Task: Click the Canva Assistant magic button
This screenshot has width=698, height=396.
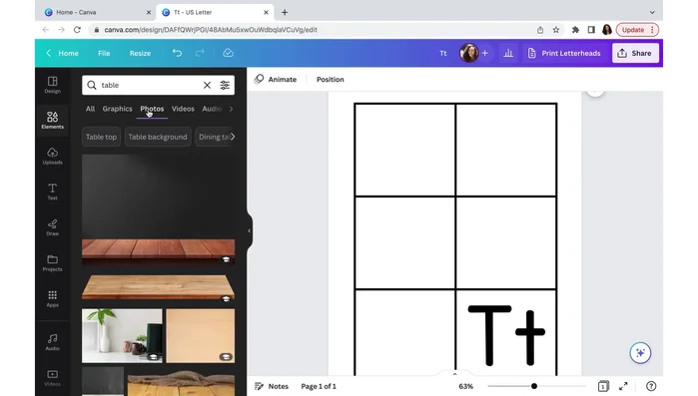Action: coord(640,353)
